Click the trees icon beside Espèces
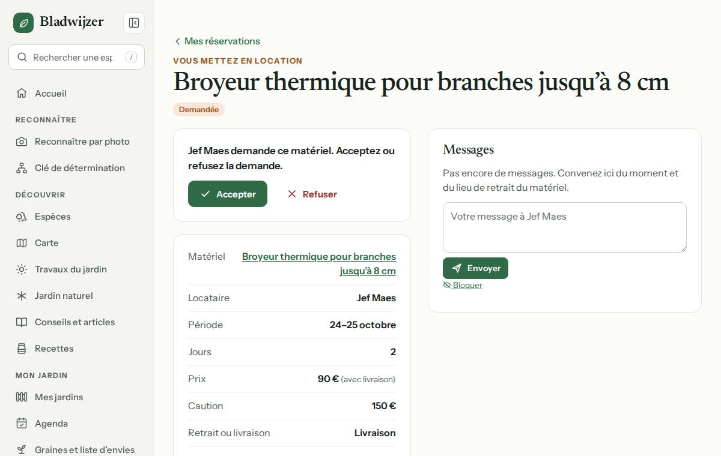721x456 pixels. (x=22, y=217)
